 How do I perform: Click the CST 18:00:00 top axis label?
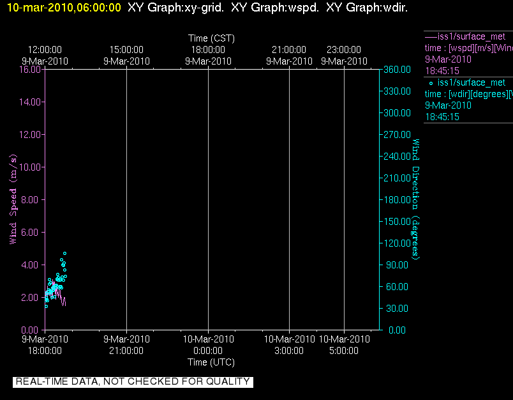pyautogui.click(x=208, y=50)
